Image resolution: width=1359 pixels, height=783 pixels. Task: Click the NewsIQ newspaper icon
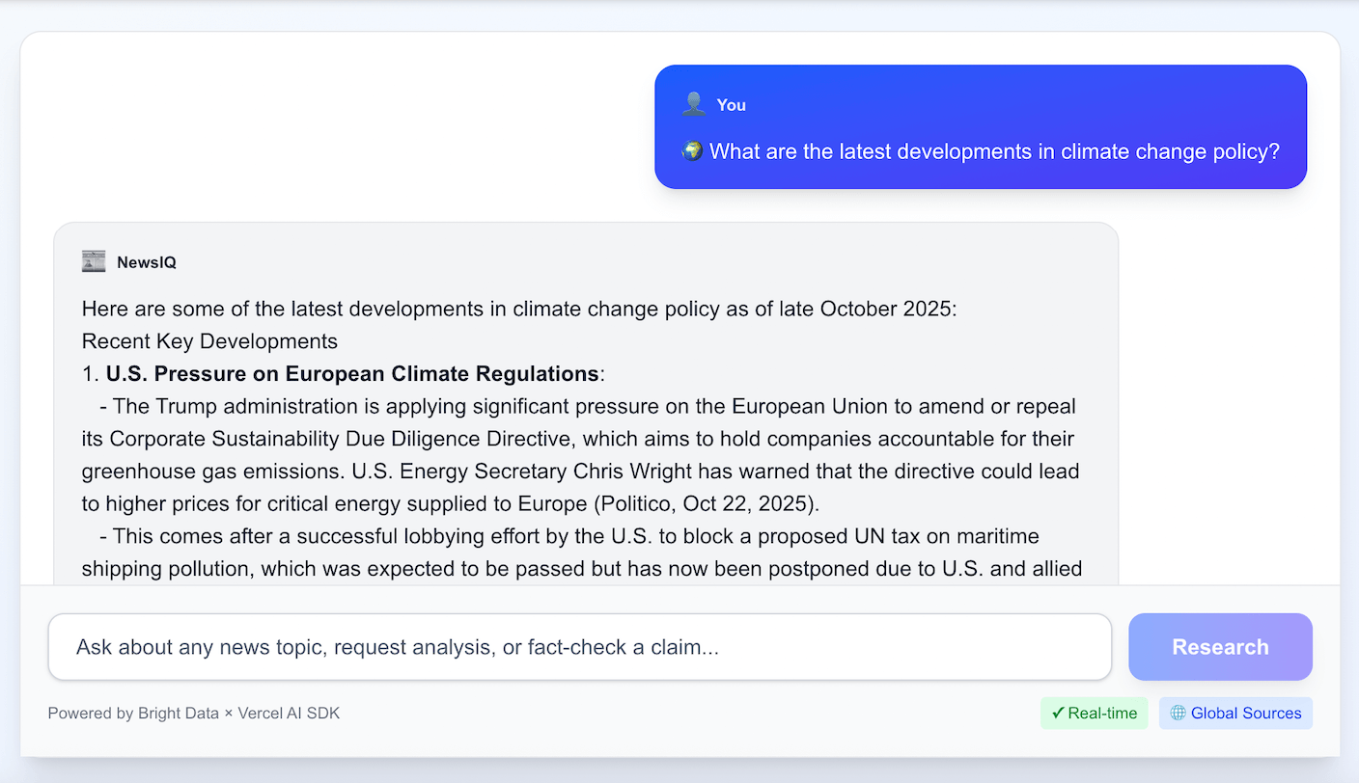coord(93,260)
